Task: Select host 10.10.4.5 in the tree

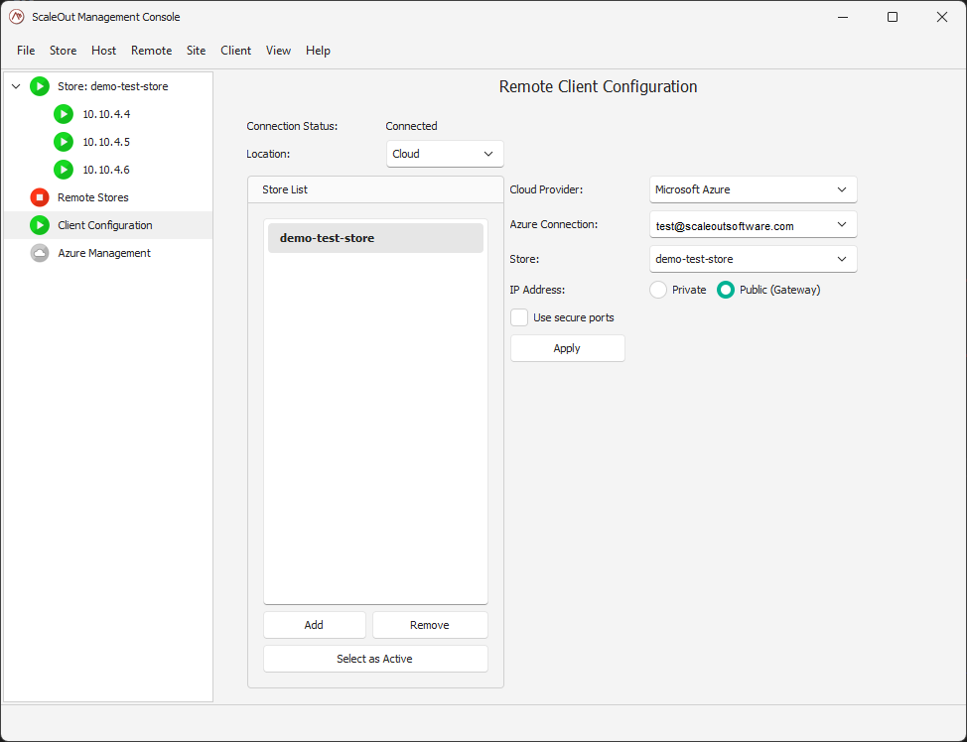Action: 106,142
